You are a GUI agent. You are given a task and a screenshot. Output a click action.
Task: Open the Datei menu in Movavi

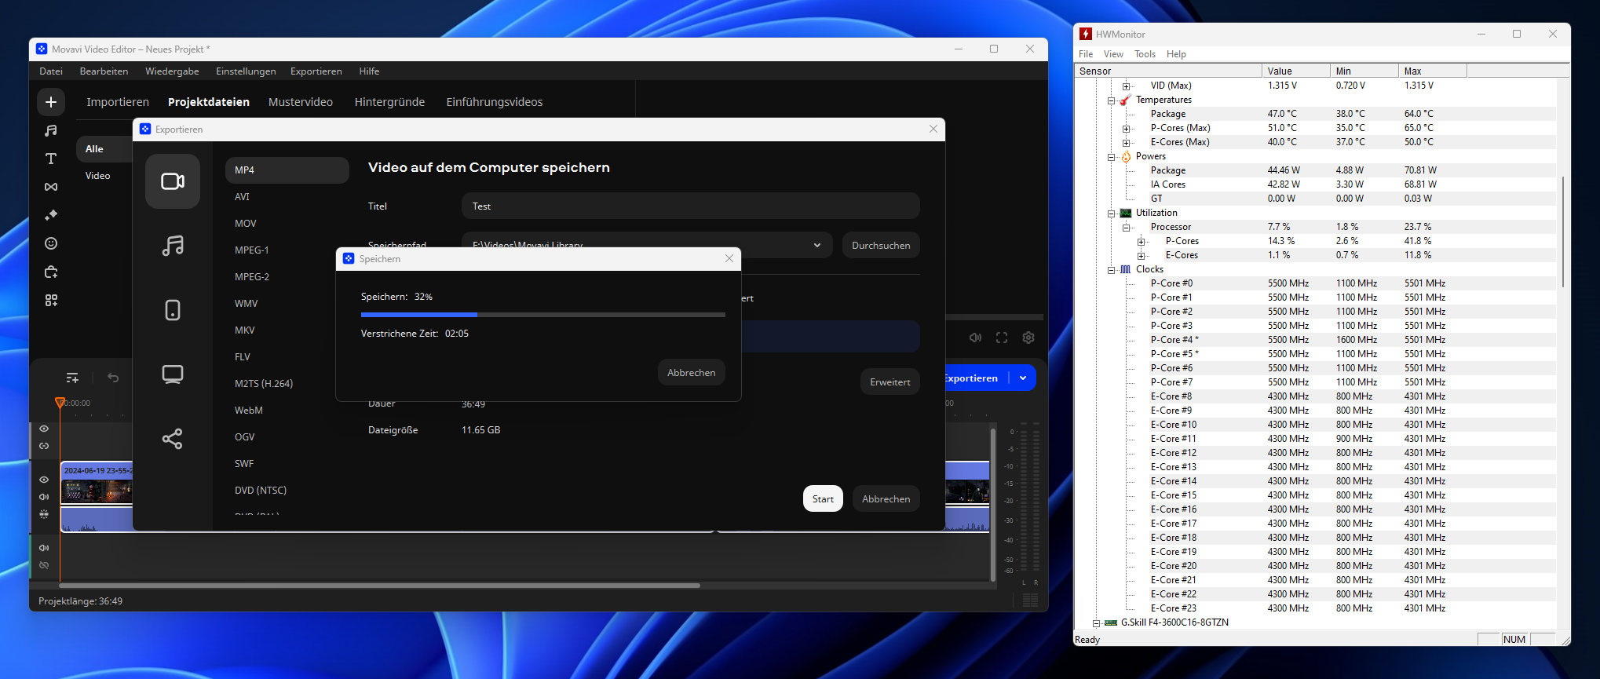coord(51,71)
